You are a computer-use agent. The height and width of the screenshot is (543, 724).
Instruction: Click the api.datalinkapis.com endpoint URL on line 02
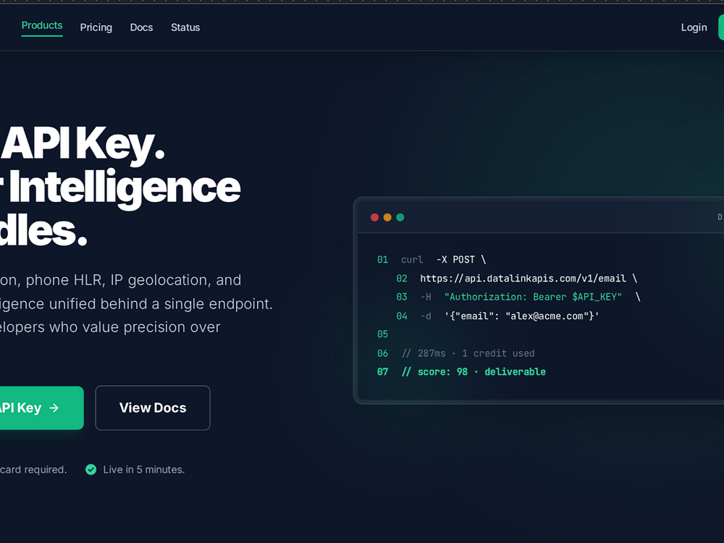[523, 279]
